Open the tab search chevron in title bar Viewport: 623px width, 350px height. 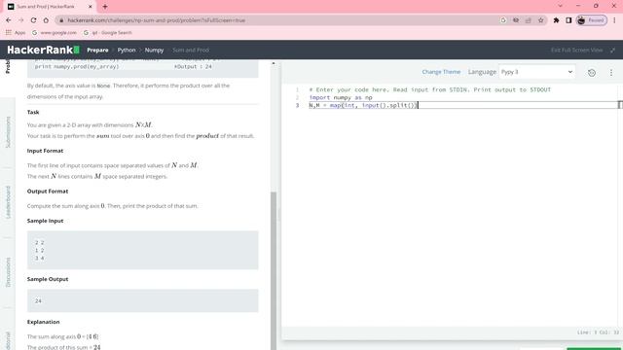pos(561,6)
